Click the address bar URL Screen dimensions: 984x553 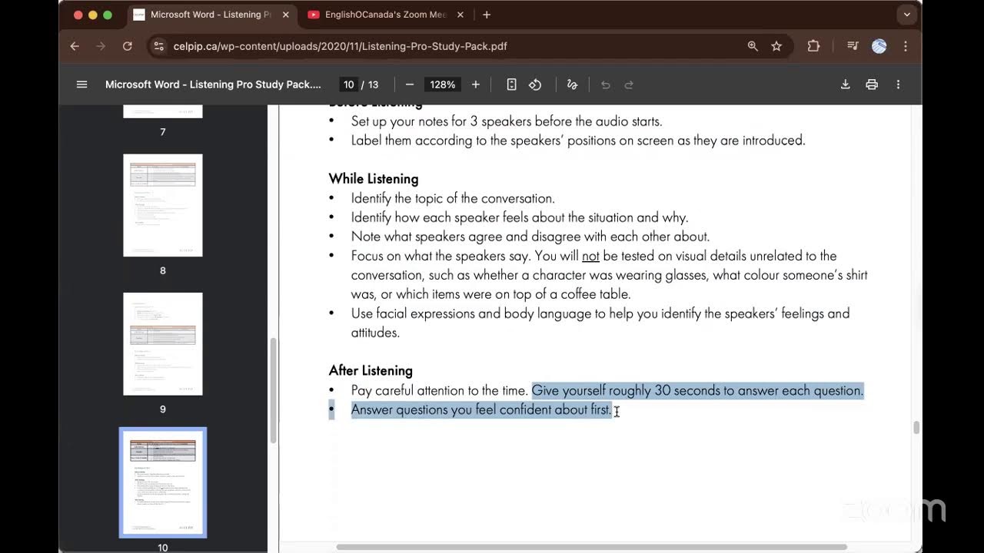340,46
